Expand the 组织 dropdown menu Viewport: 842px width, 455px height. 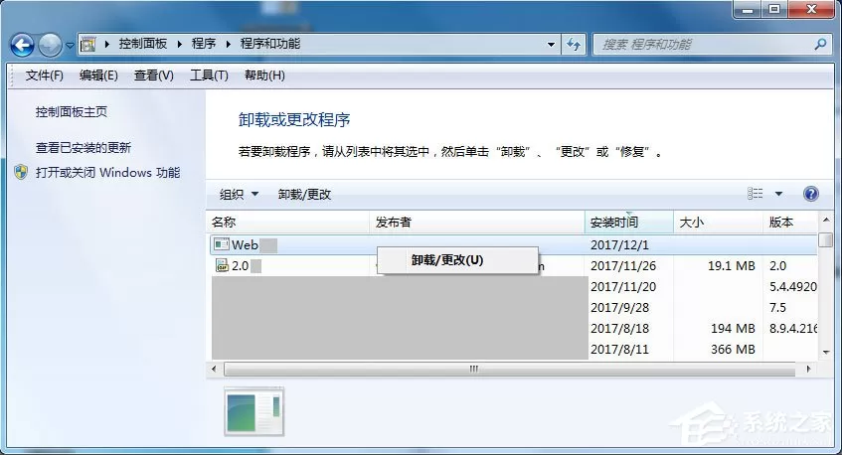[239, 195]
